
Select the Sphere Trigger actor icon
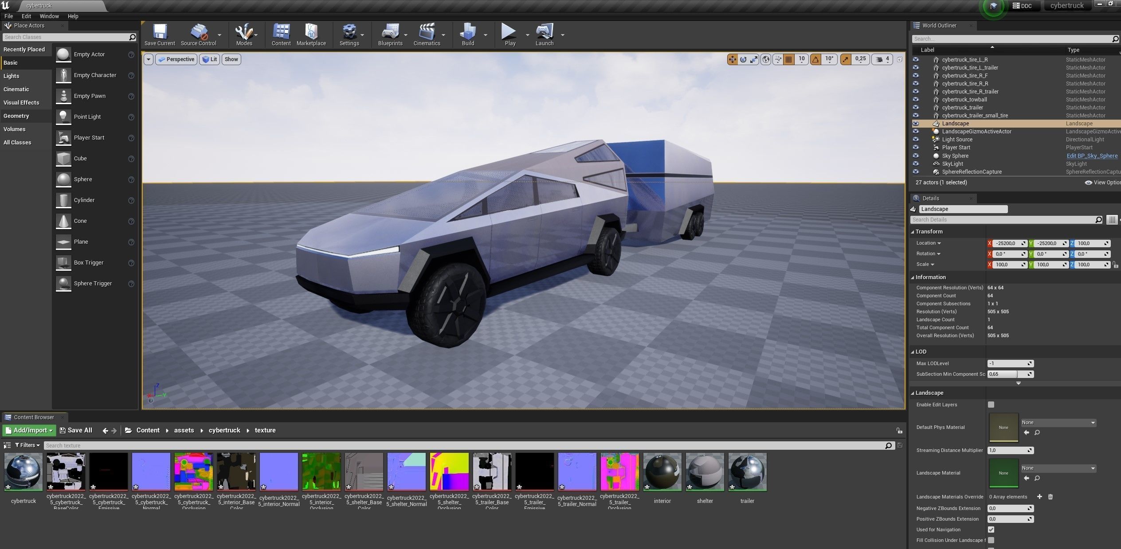(x=63, y=284)
